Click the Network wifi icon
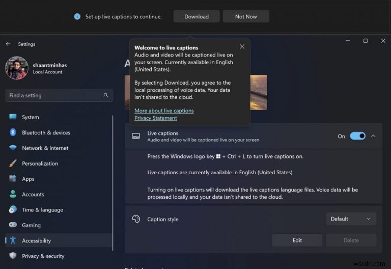Viewport: 391px width, 269px height. 13,148
